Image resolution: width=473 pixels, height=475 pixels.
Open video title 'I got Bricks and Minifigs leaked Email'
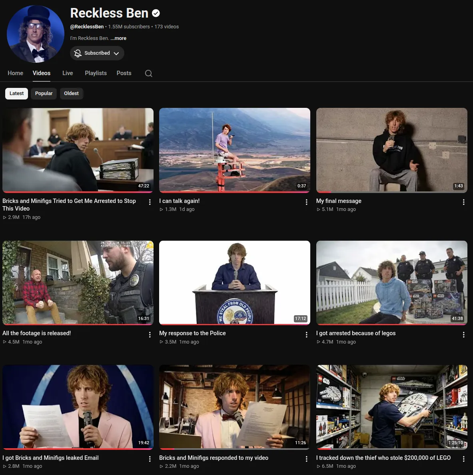[51, 458]
